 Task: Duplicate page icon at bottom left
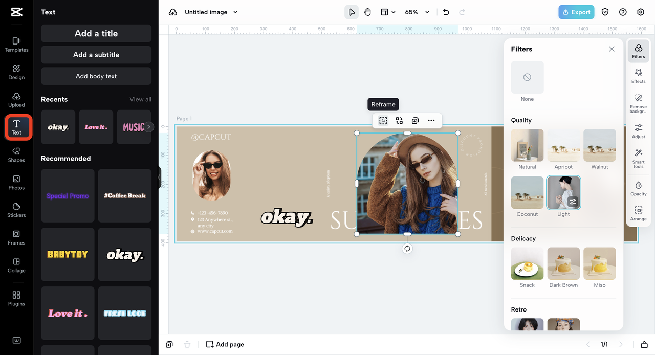[169, 344]
